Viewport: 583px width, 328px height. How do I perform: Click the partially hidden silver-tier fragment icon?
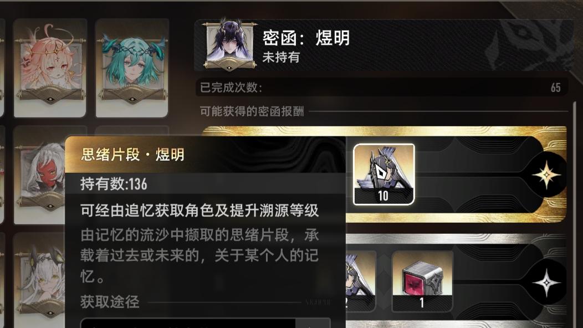click(361, 281)
